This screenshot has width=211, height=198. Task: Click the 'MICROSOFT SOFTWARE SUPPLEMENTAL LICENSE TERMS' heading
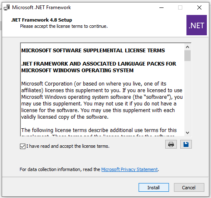click(x=93, y=51)
